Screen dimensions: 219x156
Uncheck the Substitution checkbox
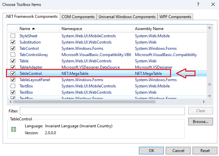(x=13, y=42)
